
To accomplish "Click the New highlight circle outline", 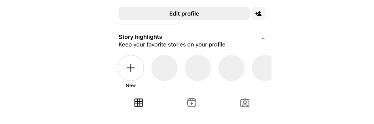I will [x=131, y=68].
